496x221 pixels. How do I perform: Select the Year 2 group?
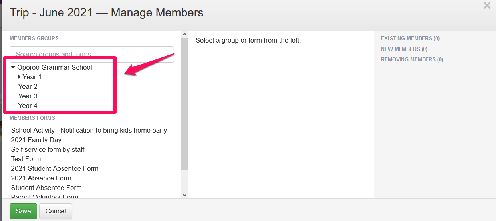(x=28, y=86)
